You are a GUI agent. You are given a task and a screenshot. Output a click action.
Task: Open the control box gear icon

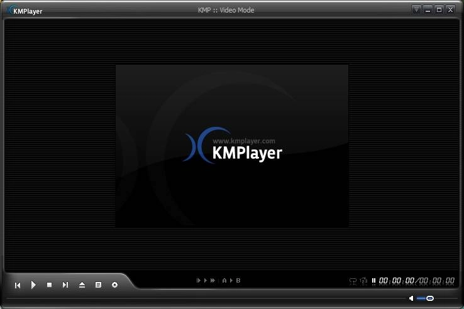coord(115,285)
